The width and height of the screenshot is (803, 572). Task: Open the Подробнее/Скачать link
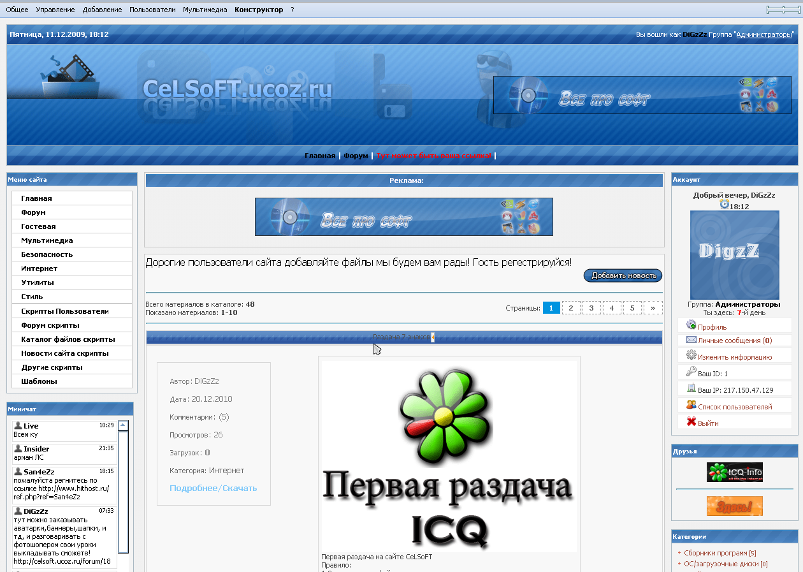[213, 488]
